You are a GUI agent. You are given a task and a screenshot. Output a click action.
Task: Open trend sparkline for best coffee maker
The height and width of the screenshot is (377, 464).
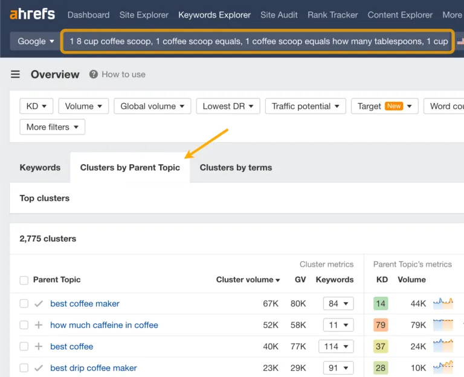click(x=443, y=303)
